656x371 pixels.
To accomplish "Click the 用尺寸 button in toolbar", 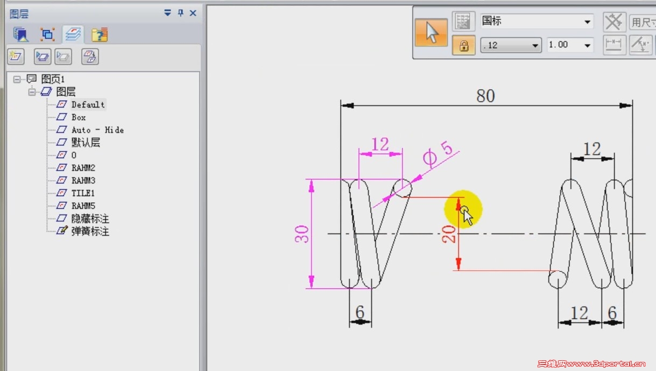I will (x=643, y=22).
